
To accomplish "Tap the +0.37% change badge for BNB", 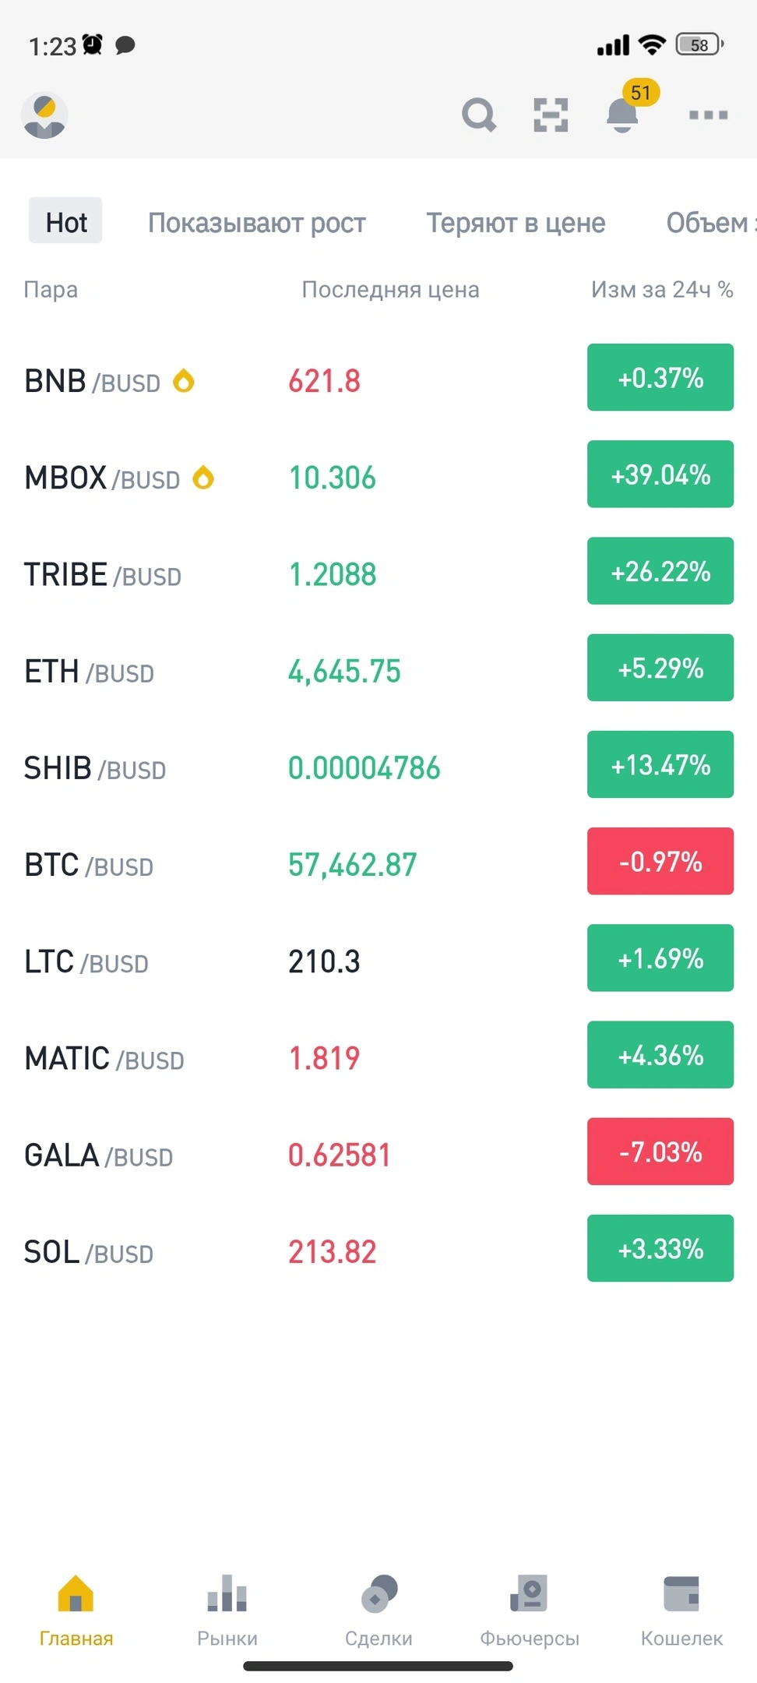I will coord(660,377).
